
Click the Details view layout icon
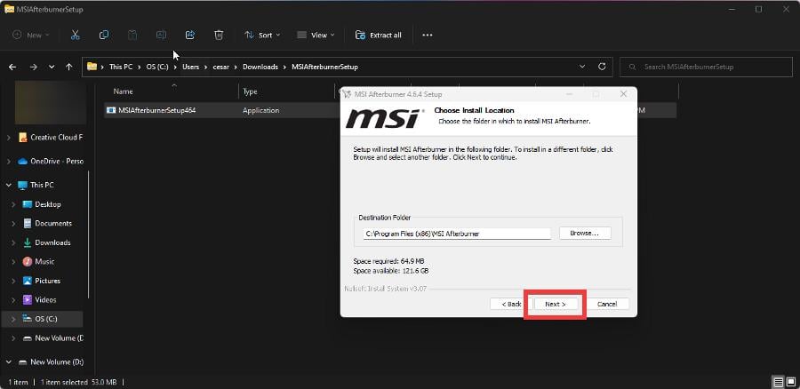pos(778,381)
